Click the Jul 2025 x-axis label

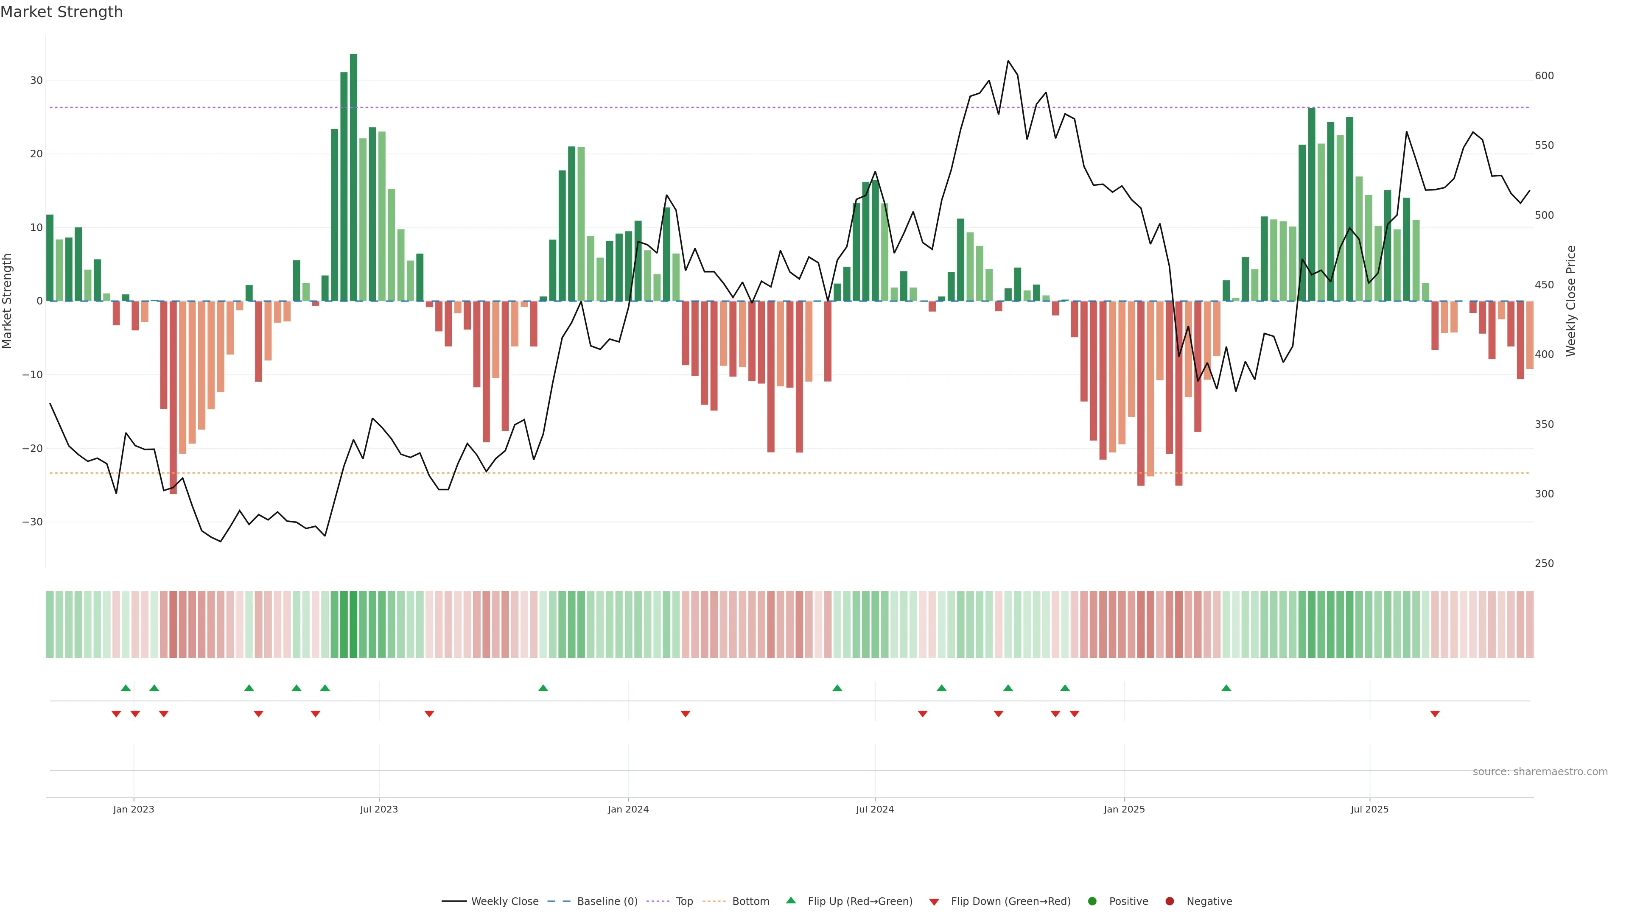1369,809
